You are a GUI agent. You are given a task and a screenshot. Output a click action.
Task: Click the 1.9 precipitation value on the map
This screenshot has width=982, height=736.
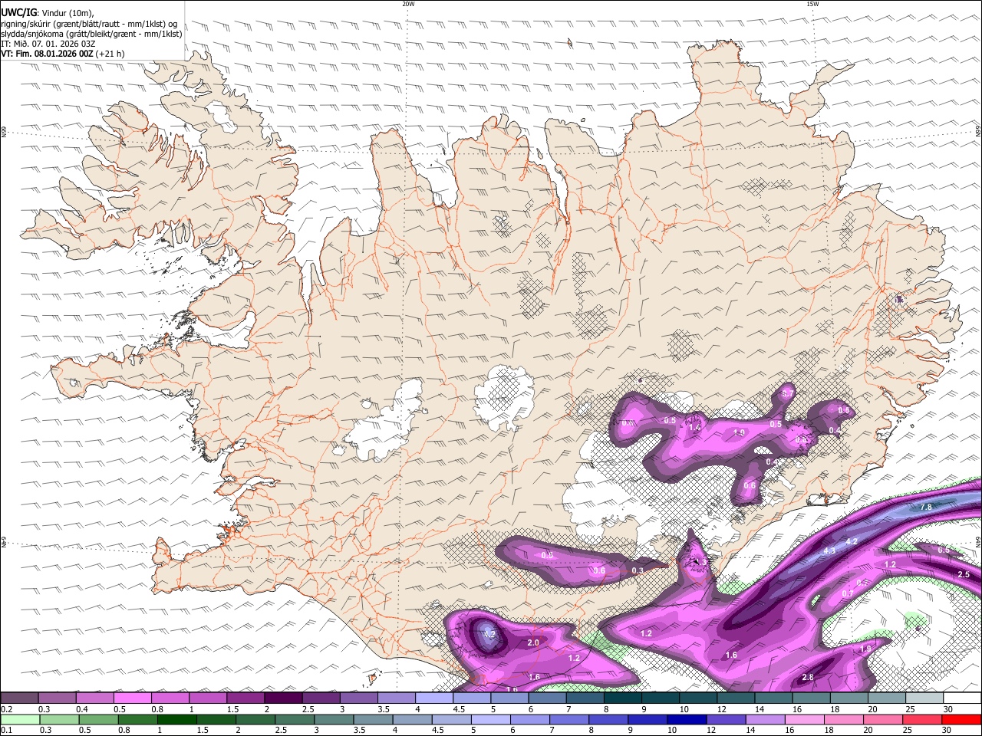(865, 649)
